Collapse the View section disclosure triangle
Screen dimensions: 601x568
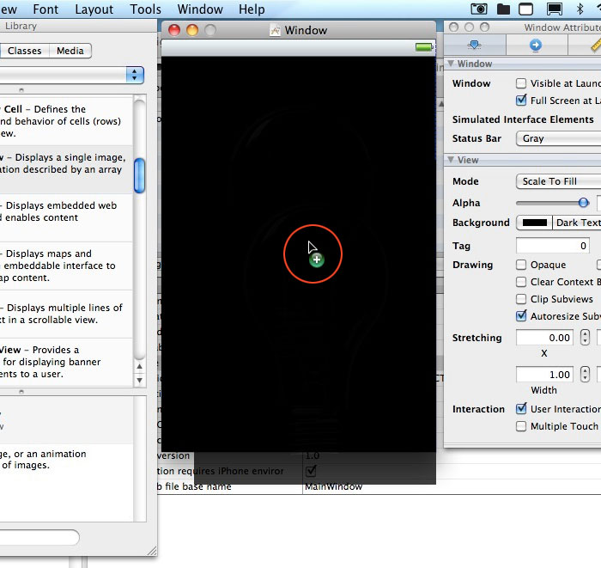pos(451,160)
